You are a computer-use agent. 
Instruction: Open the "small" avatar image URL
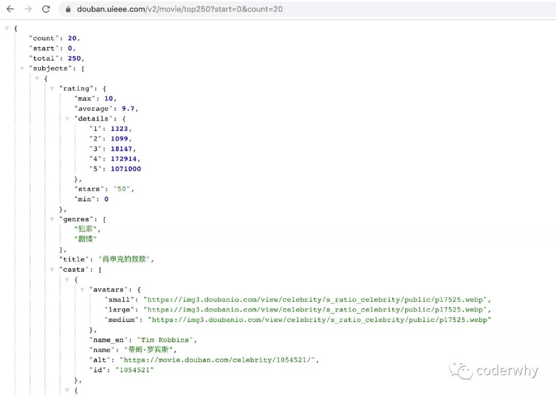click(x=315, y=300)
